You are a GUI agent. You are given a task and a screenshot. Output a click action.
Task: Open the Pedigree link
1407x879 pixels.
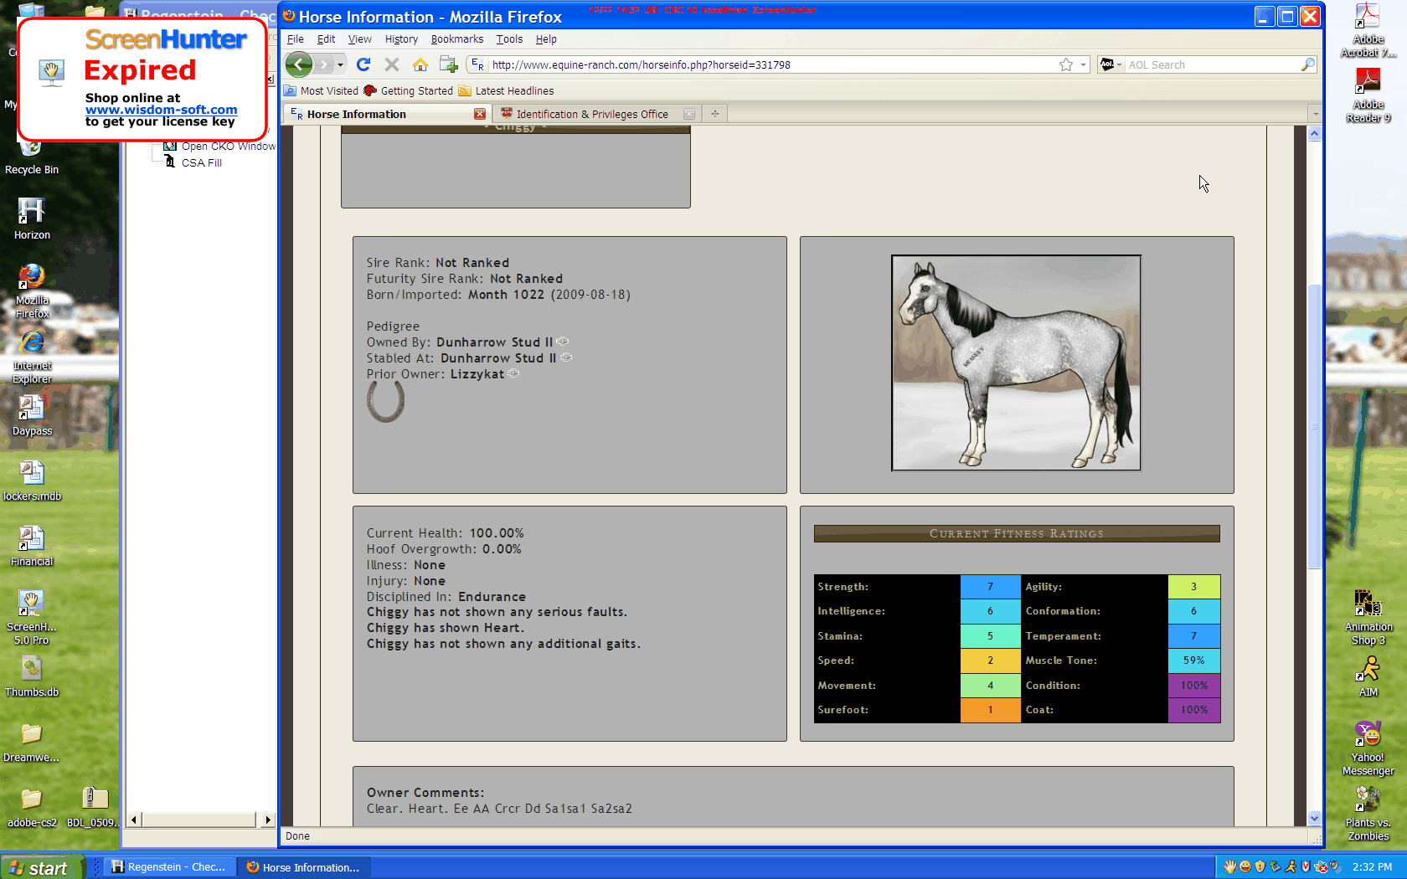[393, 326]
